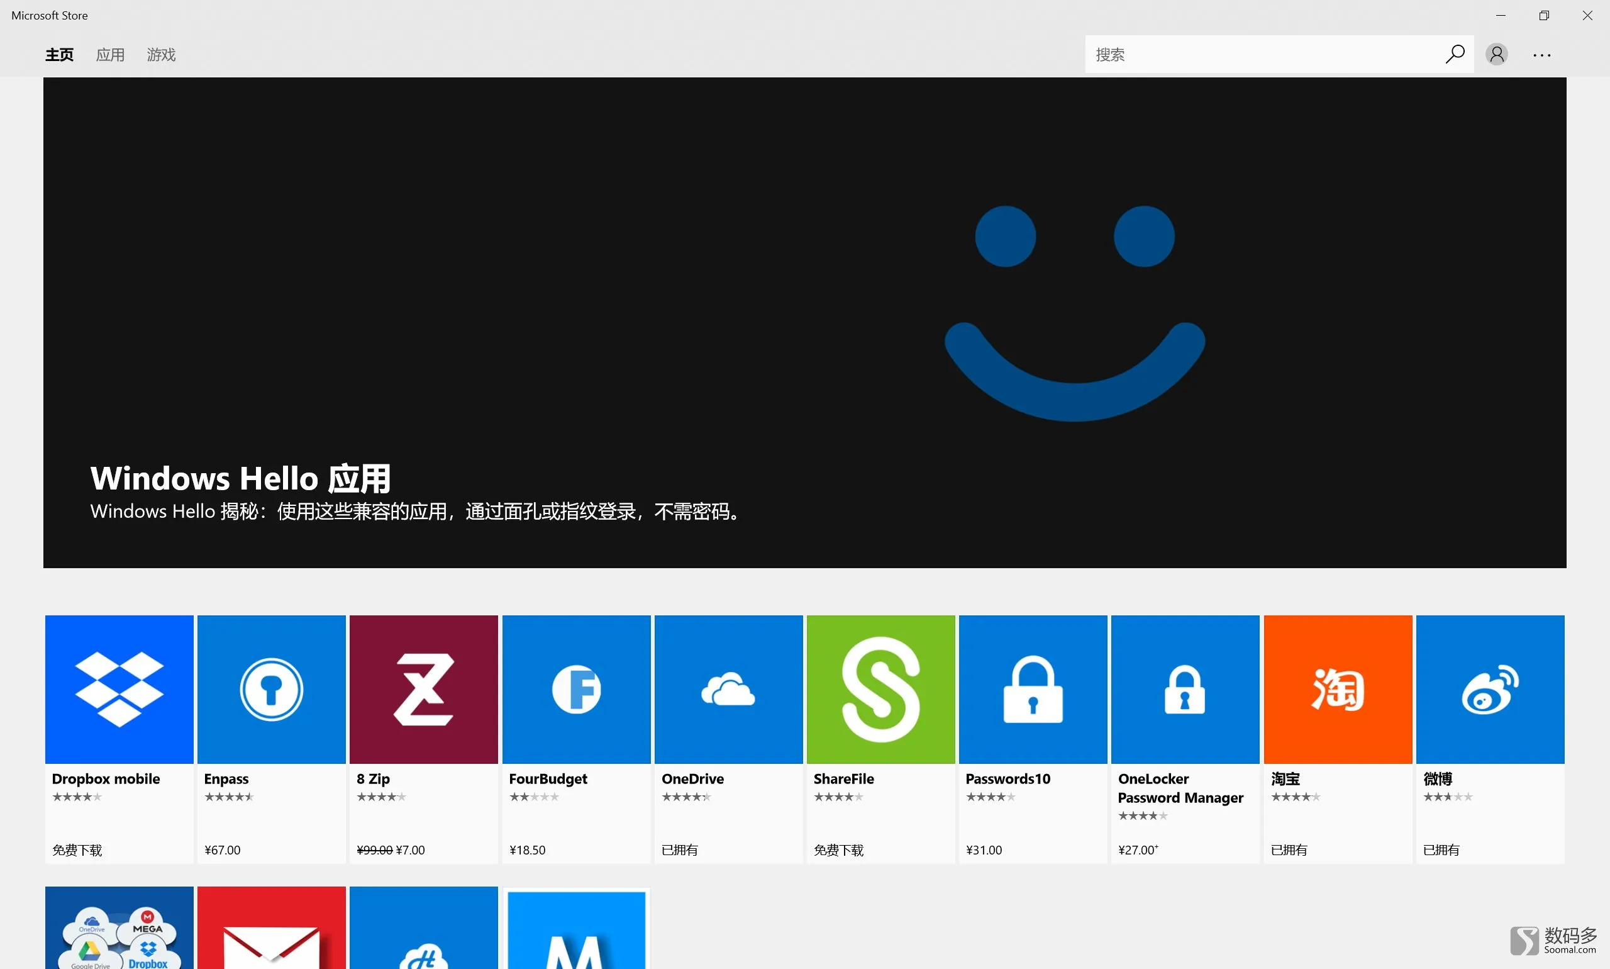The width and height of the screenshot is (1610, 969).
Task: Click the ShareFile app title text
Action: coord(844,779)
